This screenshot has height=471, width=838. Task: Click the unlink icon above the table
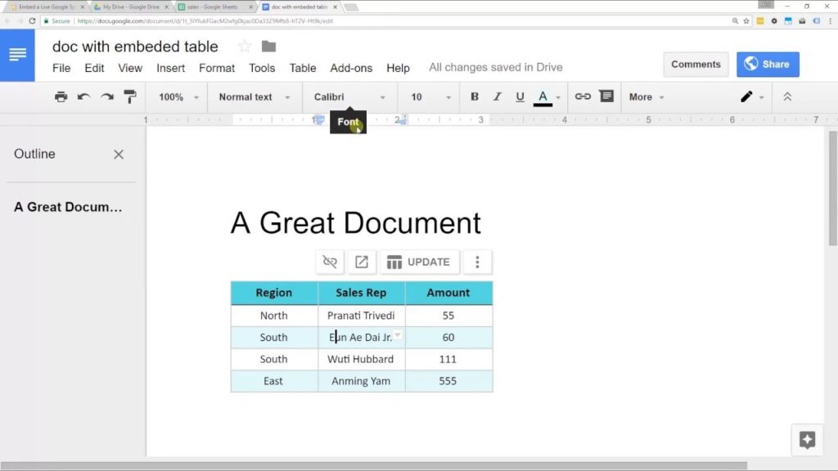[330, 262]
